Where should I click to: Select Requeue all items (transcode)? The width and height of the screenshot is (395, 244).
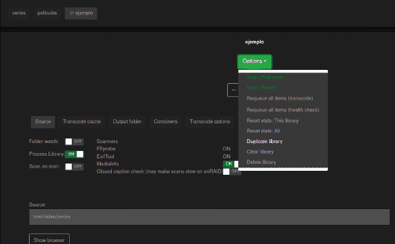click(x=280, y=98)
